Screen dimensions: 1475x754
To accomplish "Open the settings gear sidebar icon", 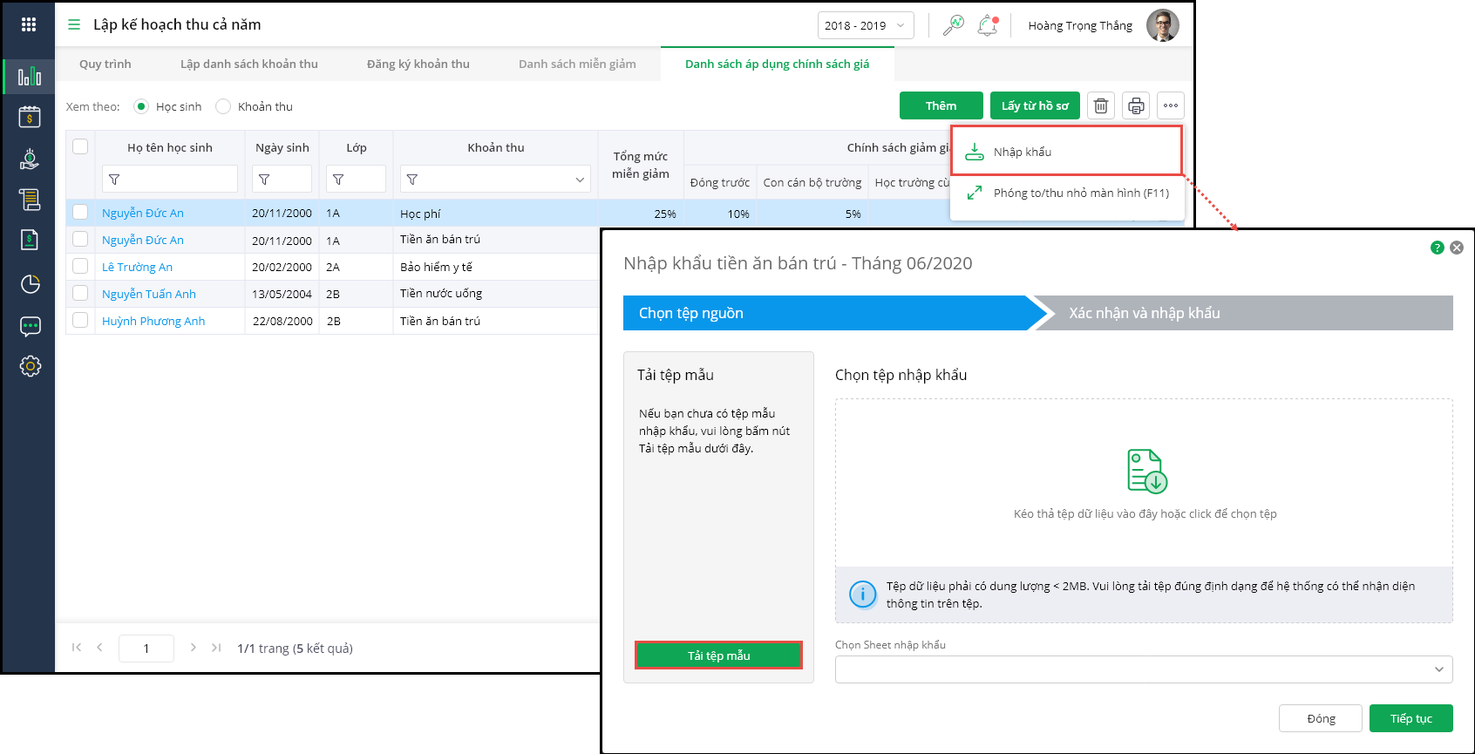I will coord(30,366).
